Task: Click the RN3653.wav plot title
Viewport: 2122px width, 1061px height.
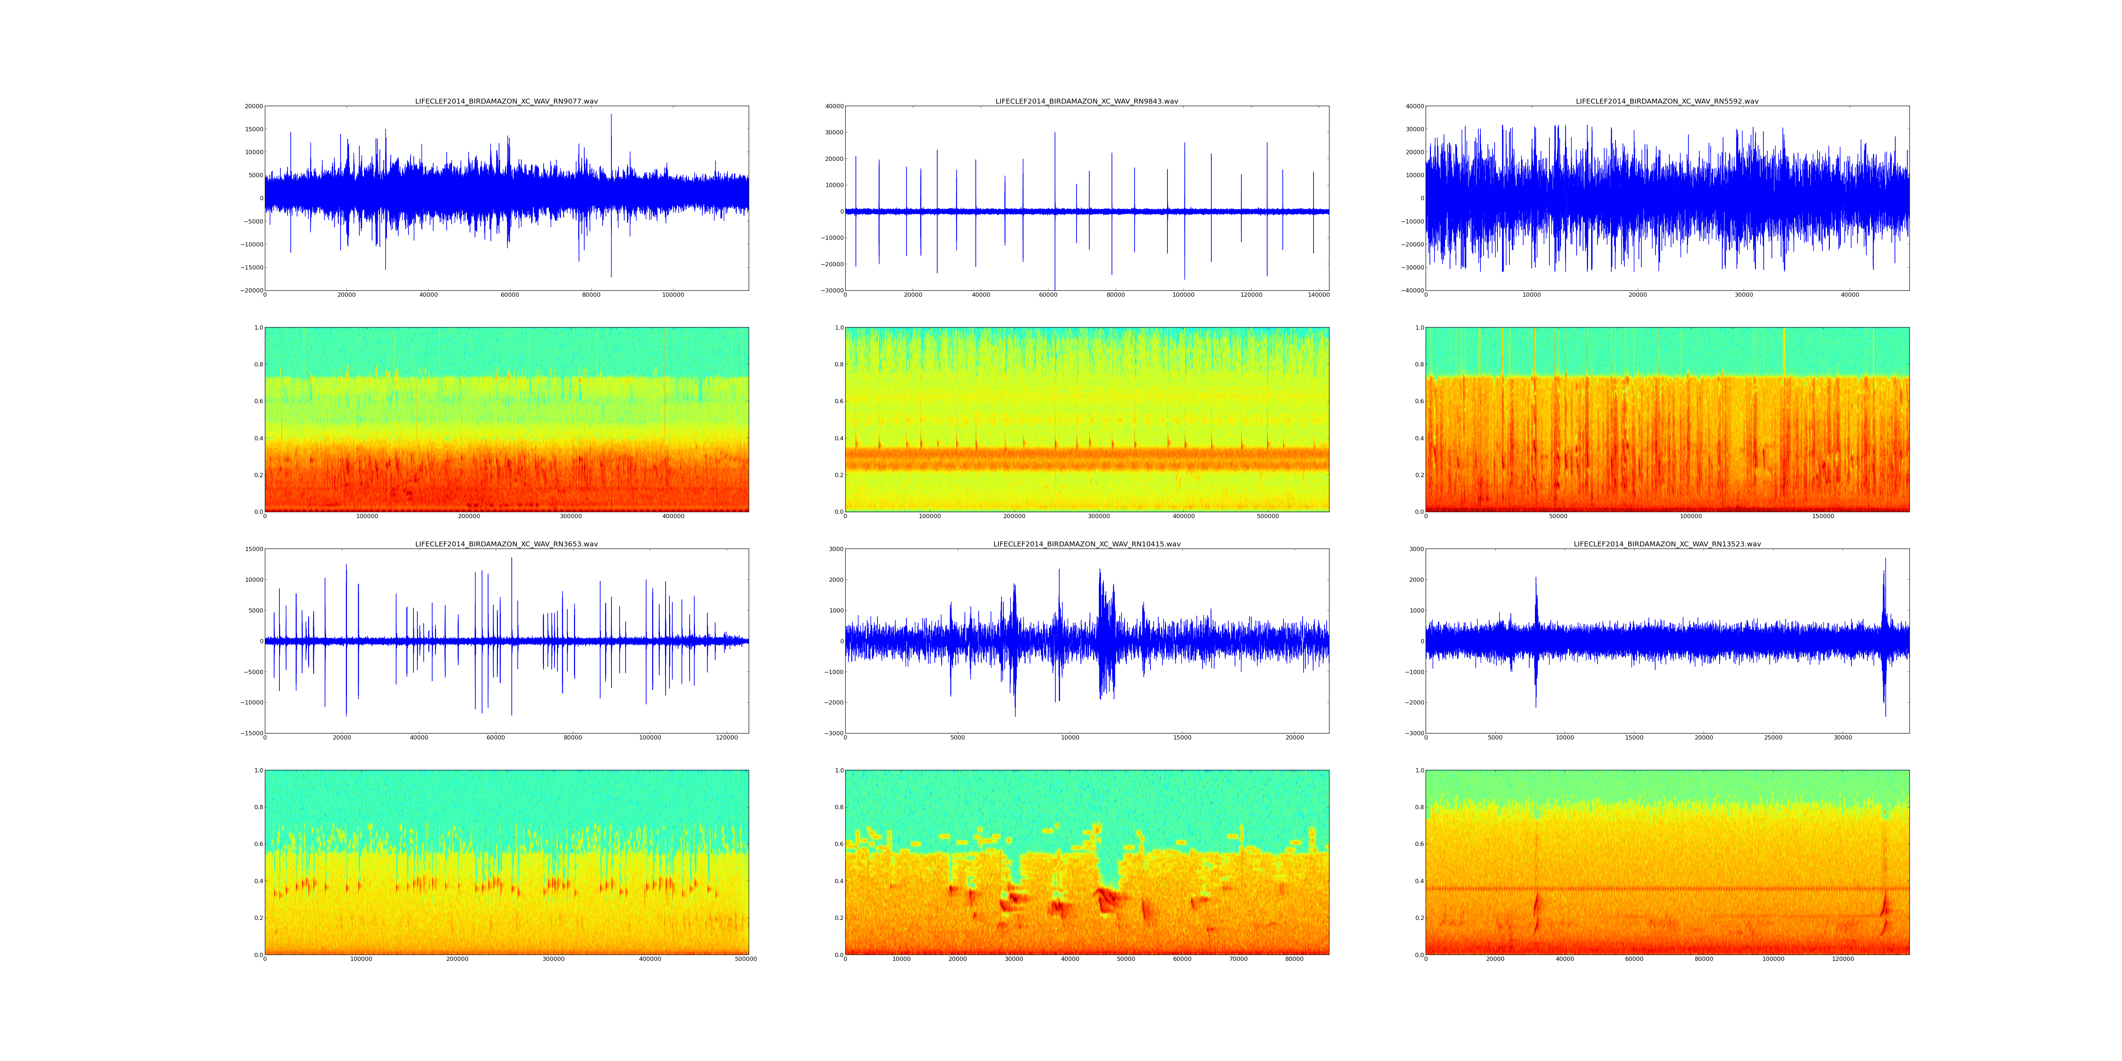Action: tap(506, 544)
